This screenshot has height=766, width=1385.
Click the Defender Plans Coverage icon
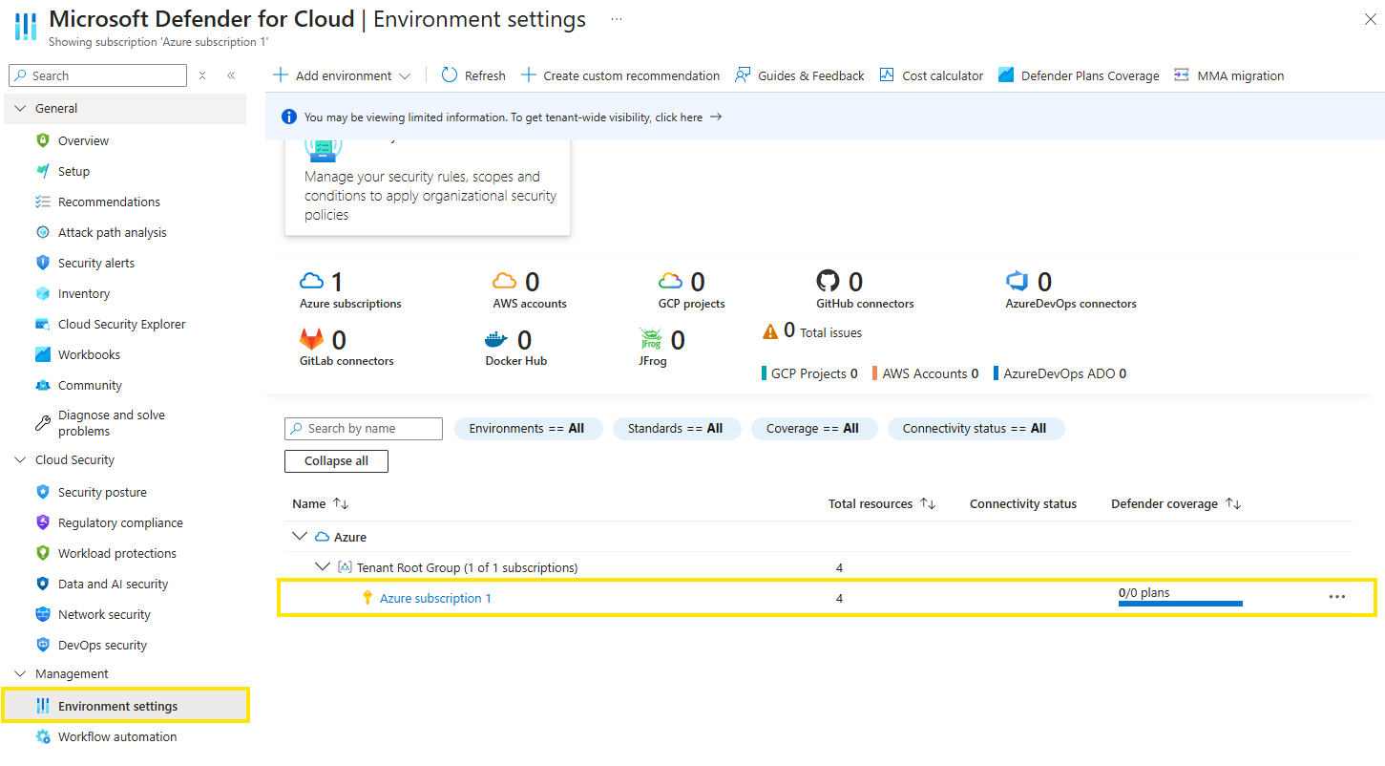1005,74
